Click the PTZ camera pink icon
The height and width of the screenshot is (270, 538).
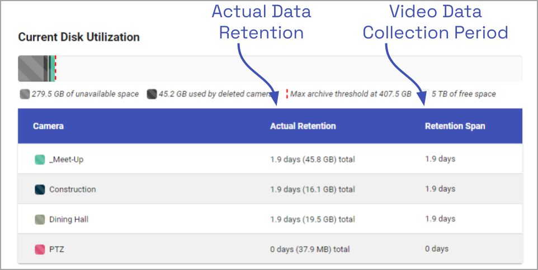pos(40,249)
